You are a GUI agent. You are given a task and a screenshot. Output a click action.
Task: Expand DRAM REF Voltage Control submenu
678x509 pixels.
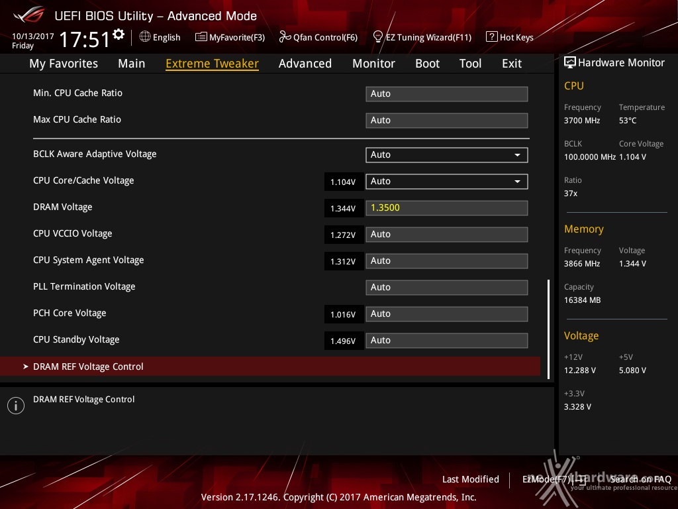(270, 367)
